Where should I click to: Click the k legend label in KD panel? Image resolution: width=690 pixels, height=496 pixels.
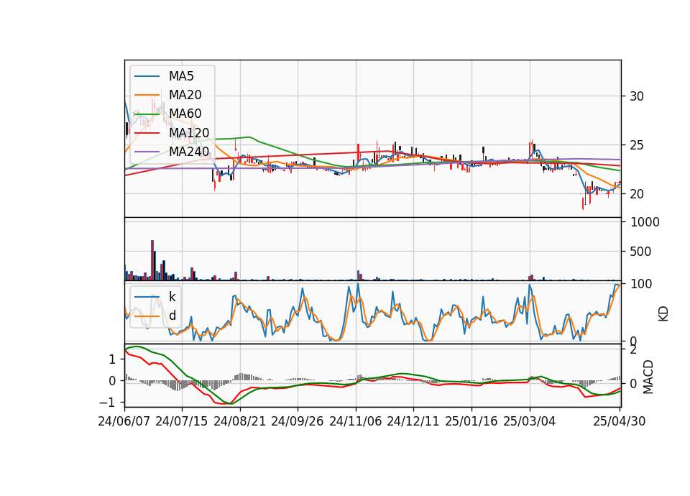(172, 297)
